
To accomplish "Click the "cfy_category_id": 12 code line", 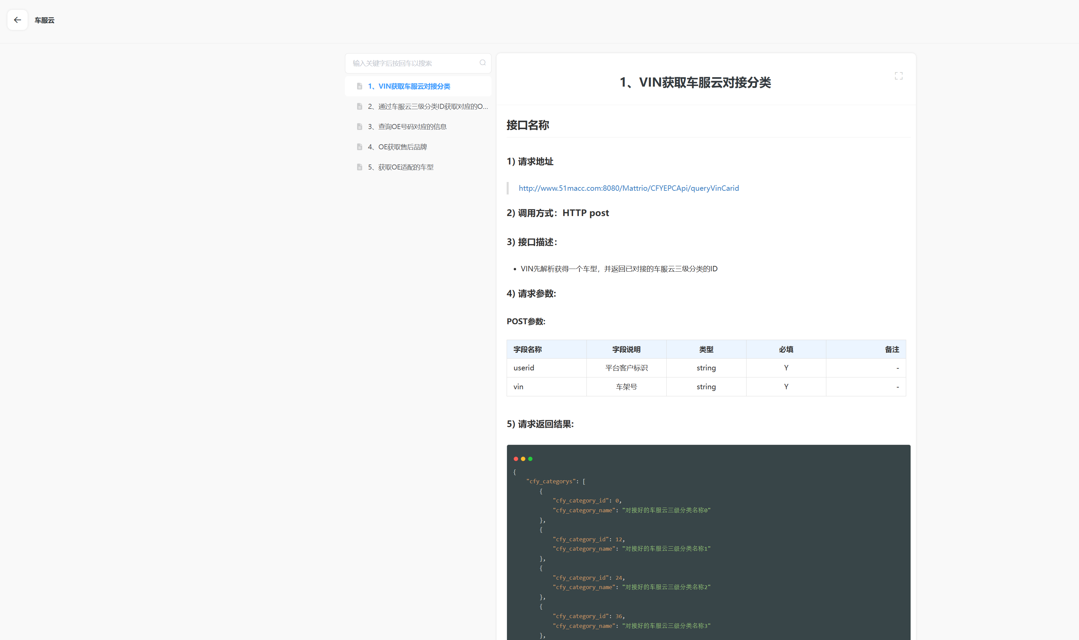I will click(x=589, y=539).
